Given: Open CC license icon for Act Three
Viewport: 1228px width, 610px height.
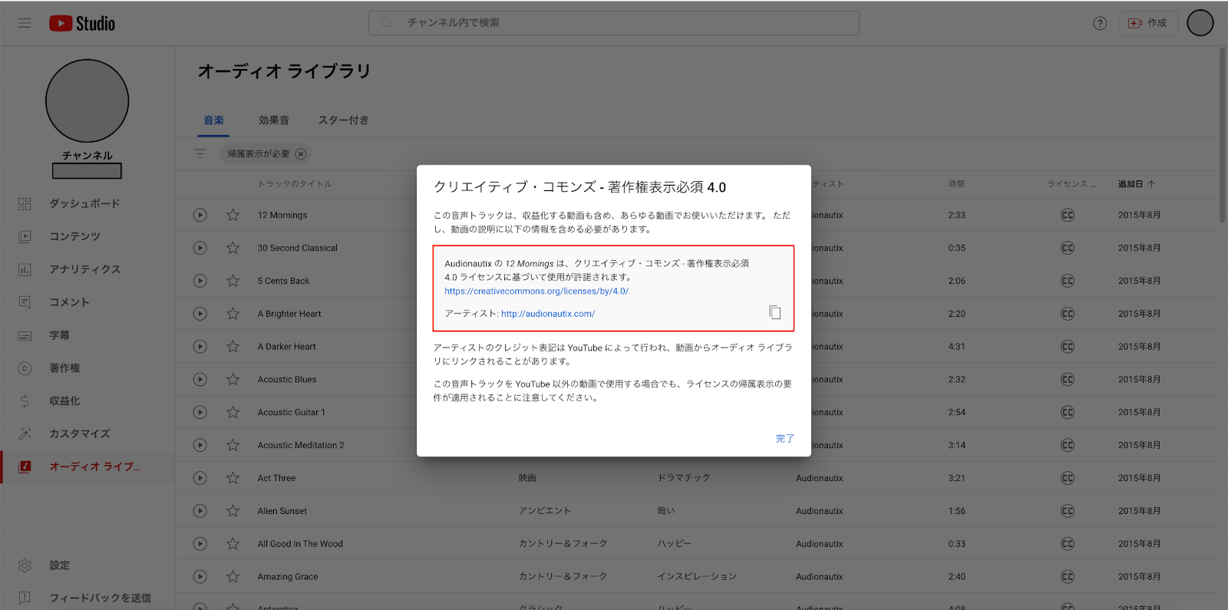Looking at the screenshot, I should point(1067,478).
